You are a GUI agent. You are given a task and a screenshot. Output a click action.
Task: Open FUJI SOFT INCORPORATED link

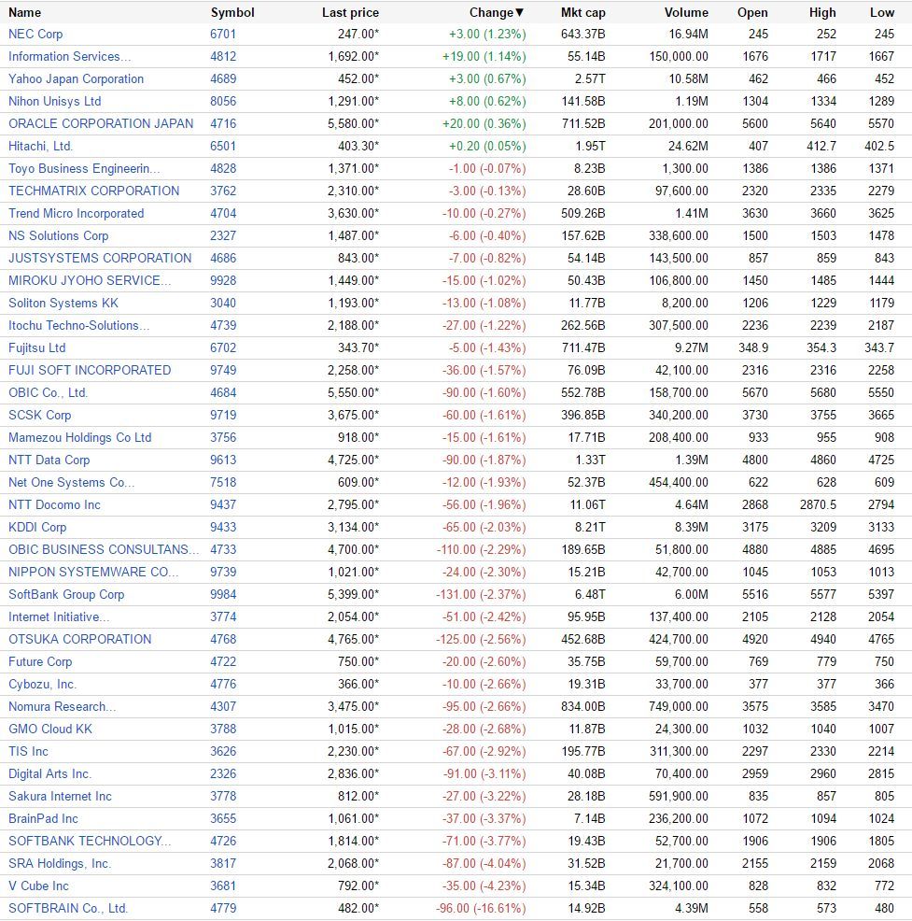pyautogui.click(x=90, y=370)
